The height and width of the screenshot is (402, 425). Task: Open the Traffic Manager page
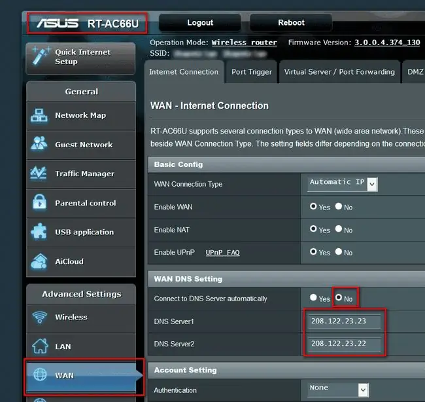(x=81, y=174)
